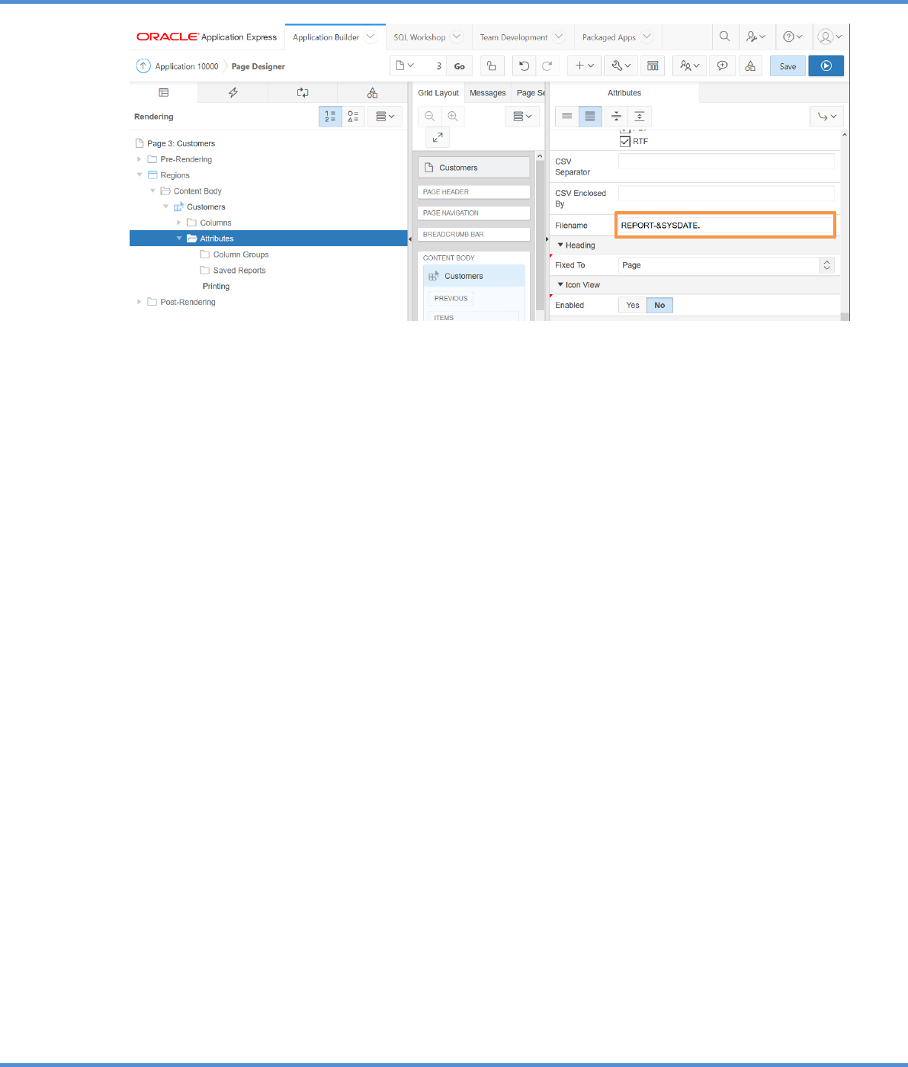Viewport: 908px width, 1067px height.
Task: Show all properties
Action: click(x=590, y=117)
